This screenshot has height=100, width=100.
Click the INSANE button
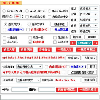click(91, 37)
